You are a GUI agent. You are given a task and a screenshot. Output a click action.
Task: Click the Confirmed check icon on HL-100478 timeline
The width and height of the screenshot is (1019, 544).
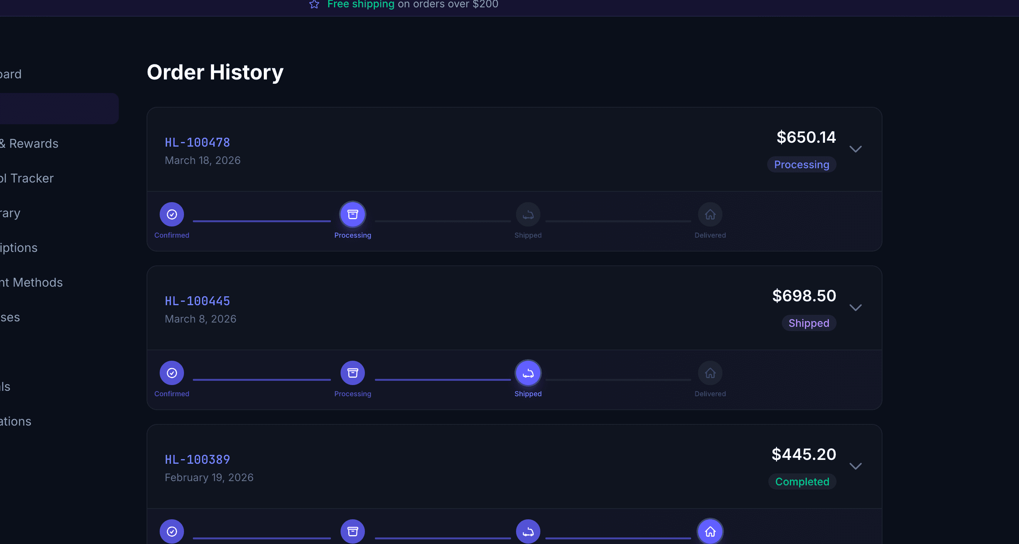(x=172, y=214)
